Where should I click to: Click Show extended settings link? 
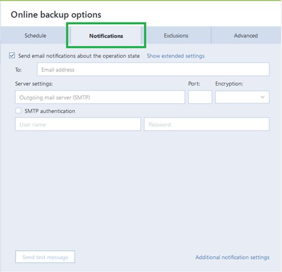tap(175, 56)
